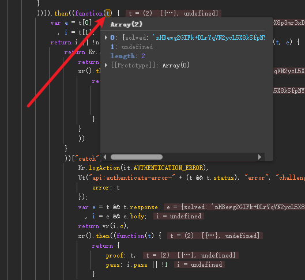Click the 'return vr(i.c),' line
The image size is (305, 280).
point(103,226)
